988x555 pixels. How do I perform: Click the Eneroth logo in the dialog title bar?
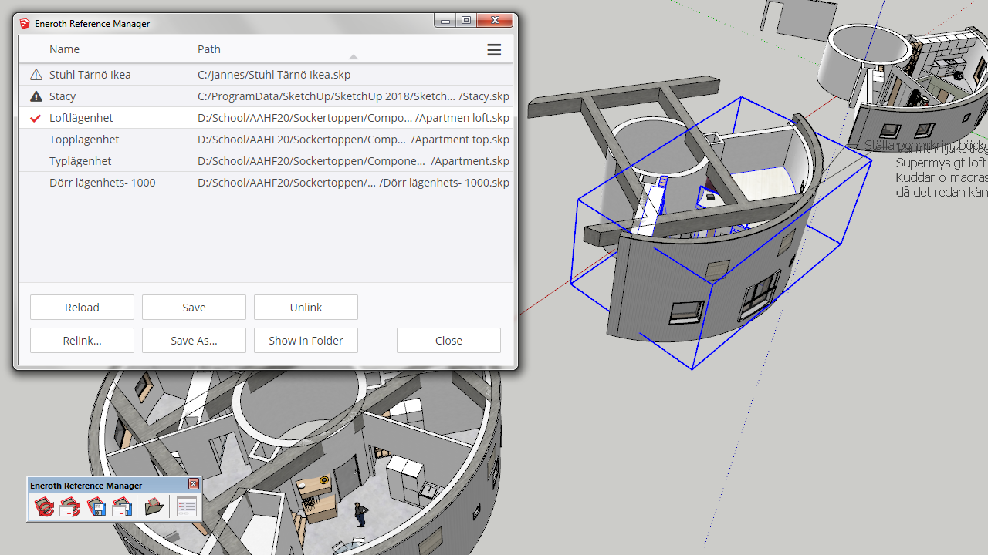tap(25, 23)
